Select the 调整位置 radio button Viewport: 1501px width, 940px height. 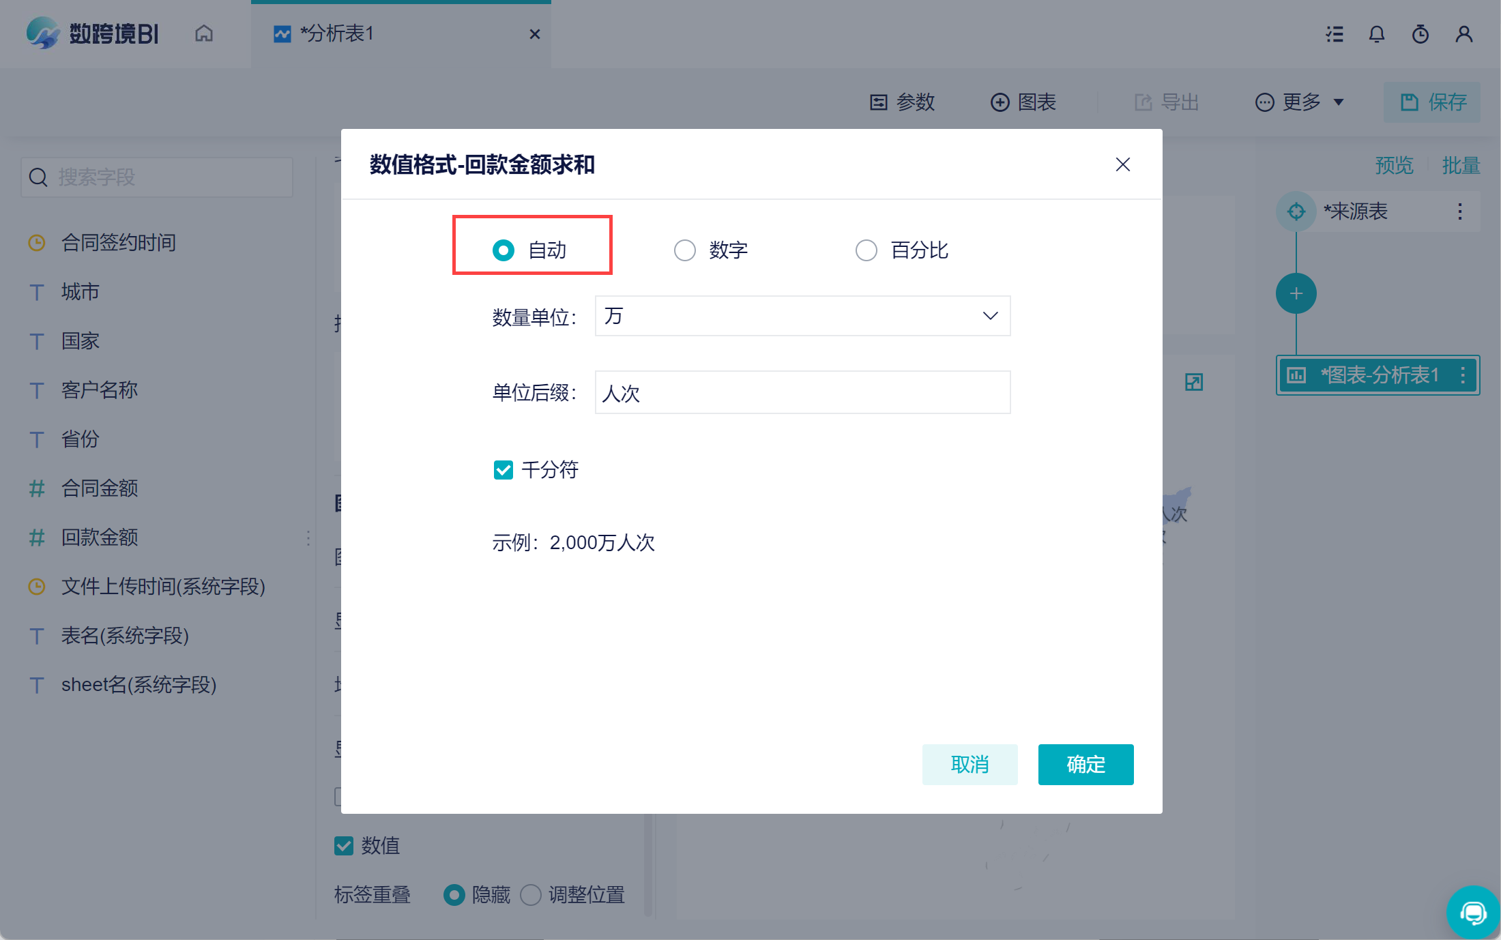click(x=531, y=895)
